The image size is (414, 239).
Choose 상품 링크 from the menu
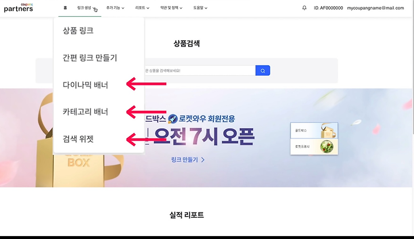coord(78,30)
